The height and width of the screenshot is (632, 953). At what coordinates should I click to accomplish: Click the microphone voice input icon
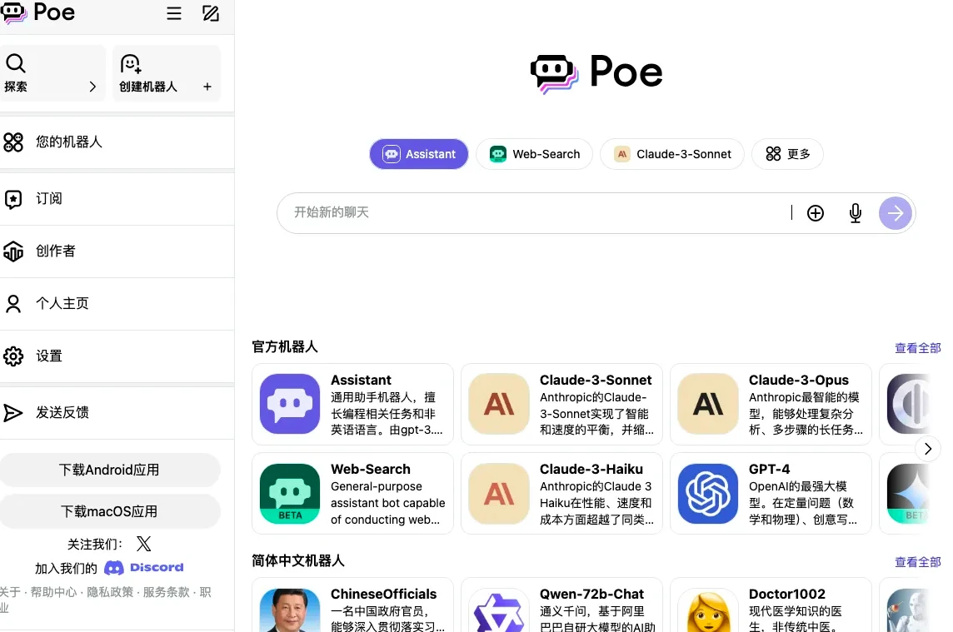[856, 213]
